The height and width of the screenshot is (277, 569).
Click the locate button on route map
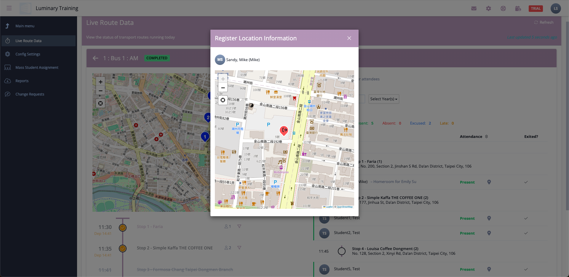100,103
